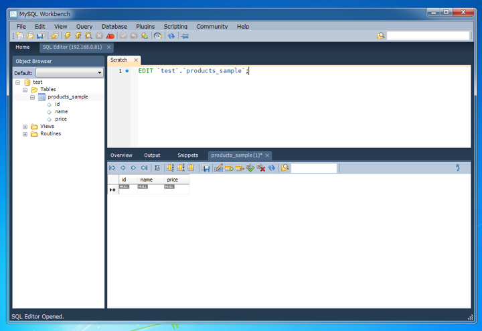This screenshot has width=482, height=331.
Task: Go to previous record in result grid
Action: click(x=123, y=168)
